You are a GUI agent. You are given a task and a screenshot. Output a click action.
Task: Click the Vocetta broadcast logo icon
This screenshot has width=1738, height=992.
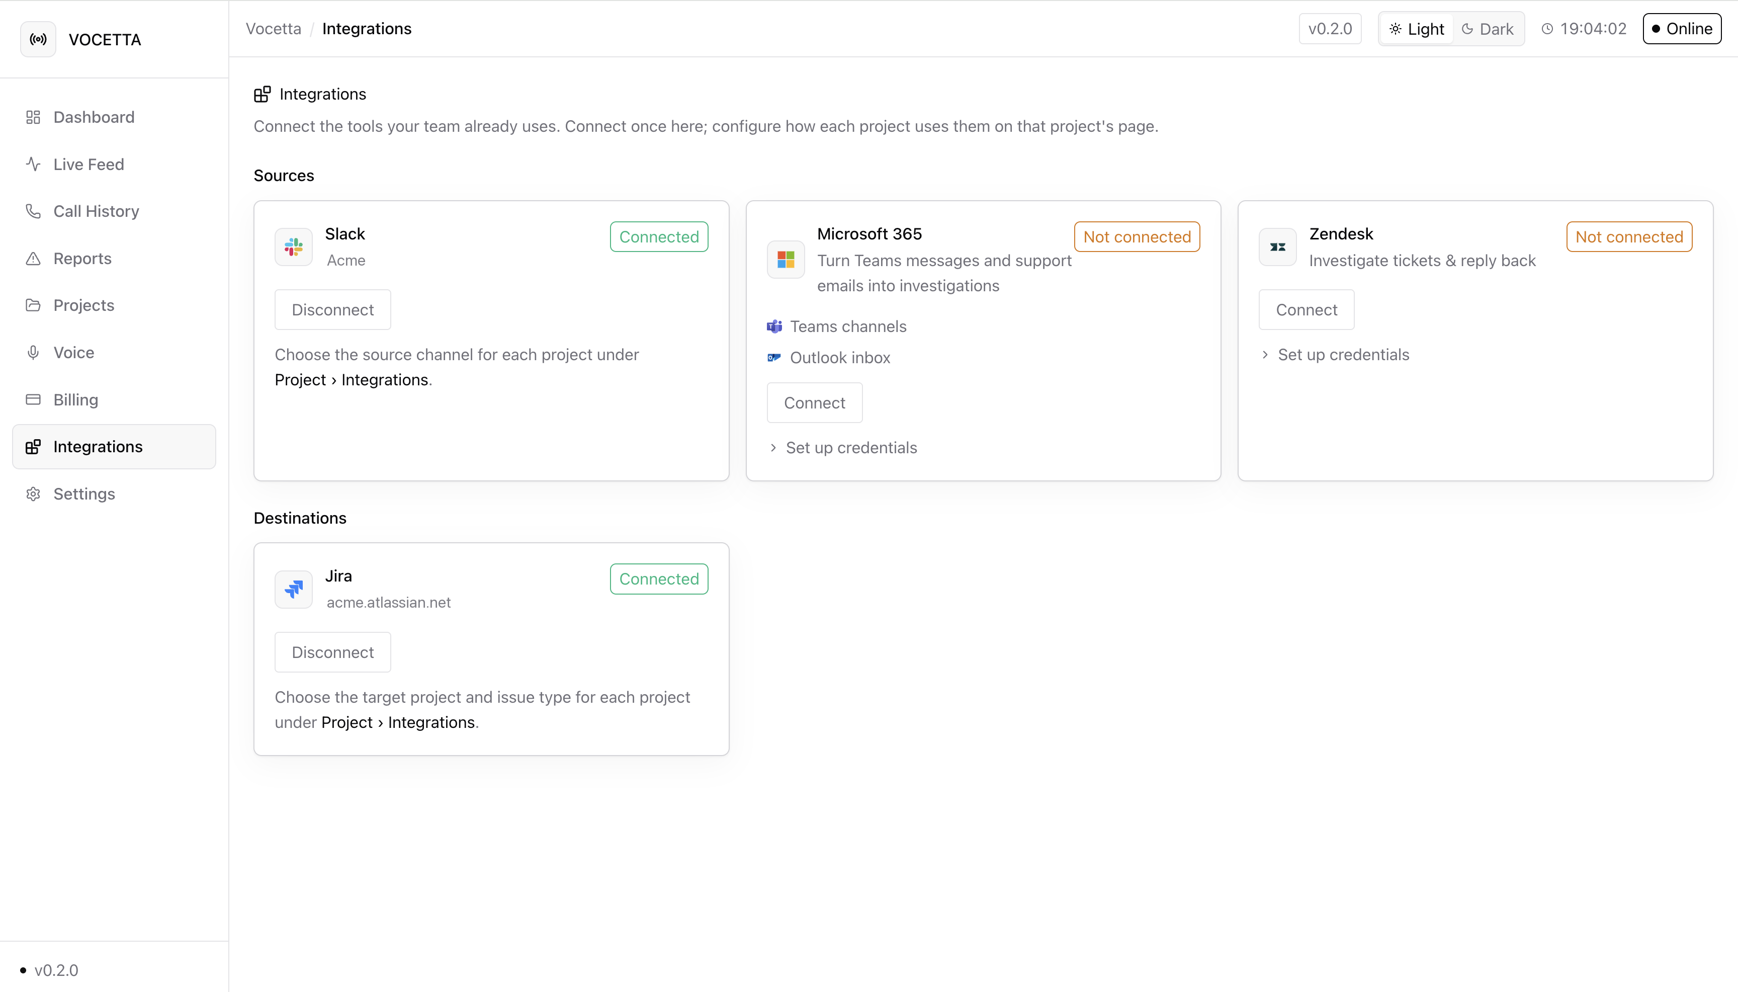pos(38,40)
